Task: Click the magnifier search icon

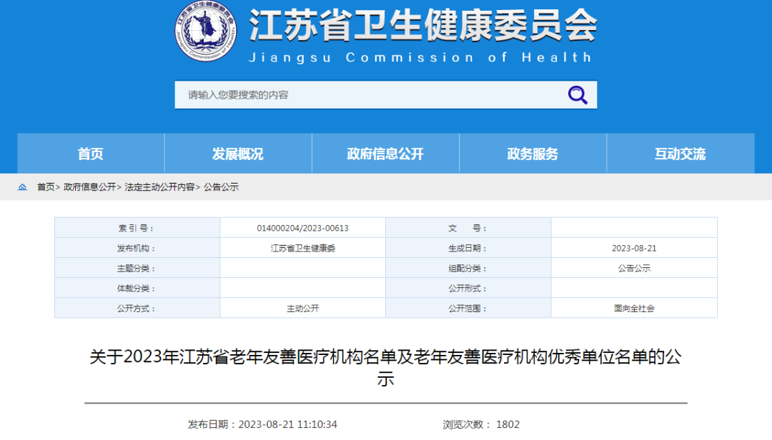Action: pos(577,95)
